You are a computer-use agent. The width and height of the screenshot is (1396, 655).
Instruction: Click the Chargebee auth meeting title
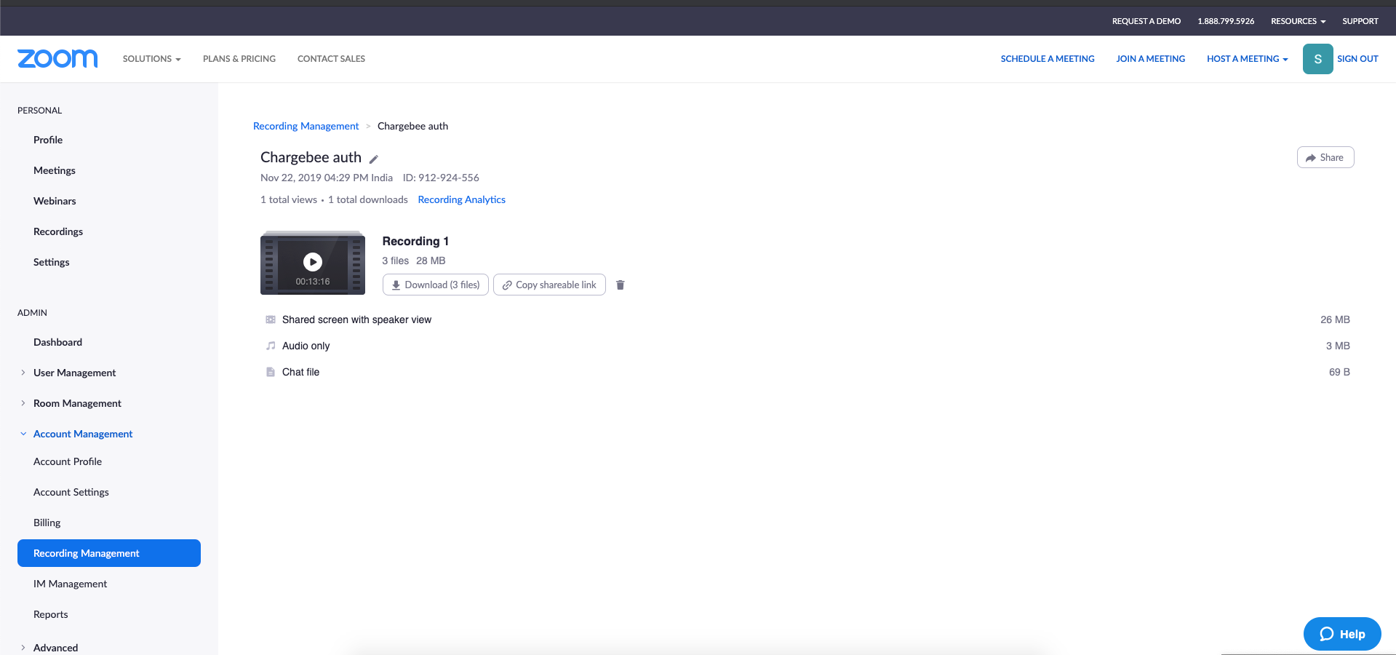(311, 157)
